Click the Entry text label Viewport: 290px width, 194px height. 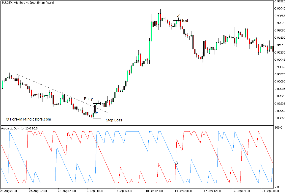(x=89, y=98)
